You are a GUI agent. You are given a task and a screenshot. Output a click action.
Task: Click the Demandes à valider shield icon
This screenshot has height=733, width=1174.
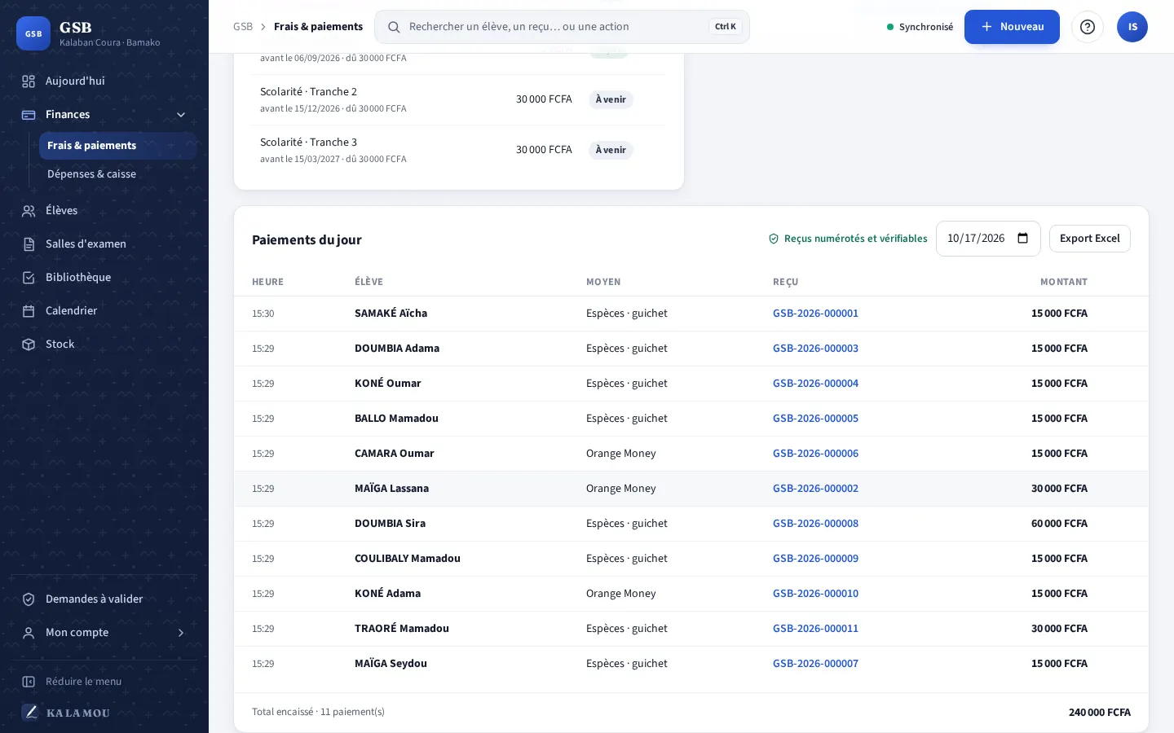point(29,599)
